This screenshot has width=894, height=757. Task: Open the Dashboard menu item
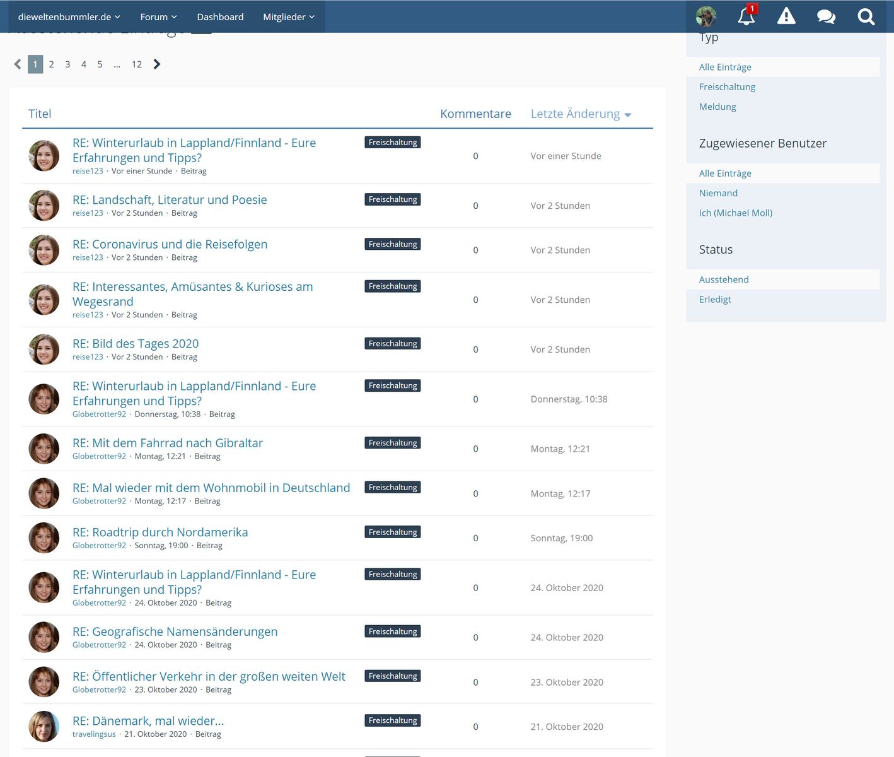(x=220, y=17)
